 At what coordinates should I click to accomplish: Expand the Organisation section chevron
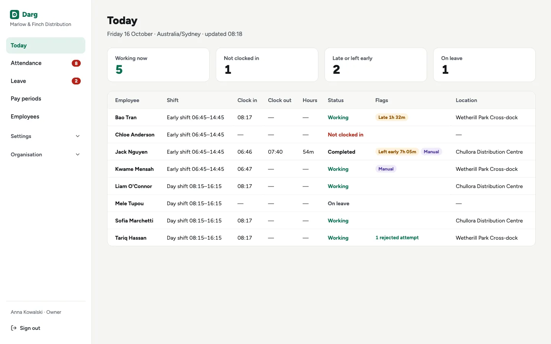click(78, 155)
